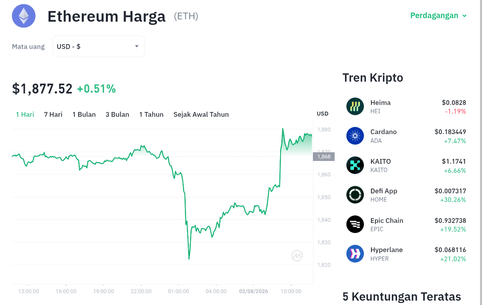Image resolution: width=482 pixels, height=305 pixels.
Task: Click the Ethereum logo icon
Action: pyautogui.click(x=24, y=16)
